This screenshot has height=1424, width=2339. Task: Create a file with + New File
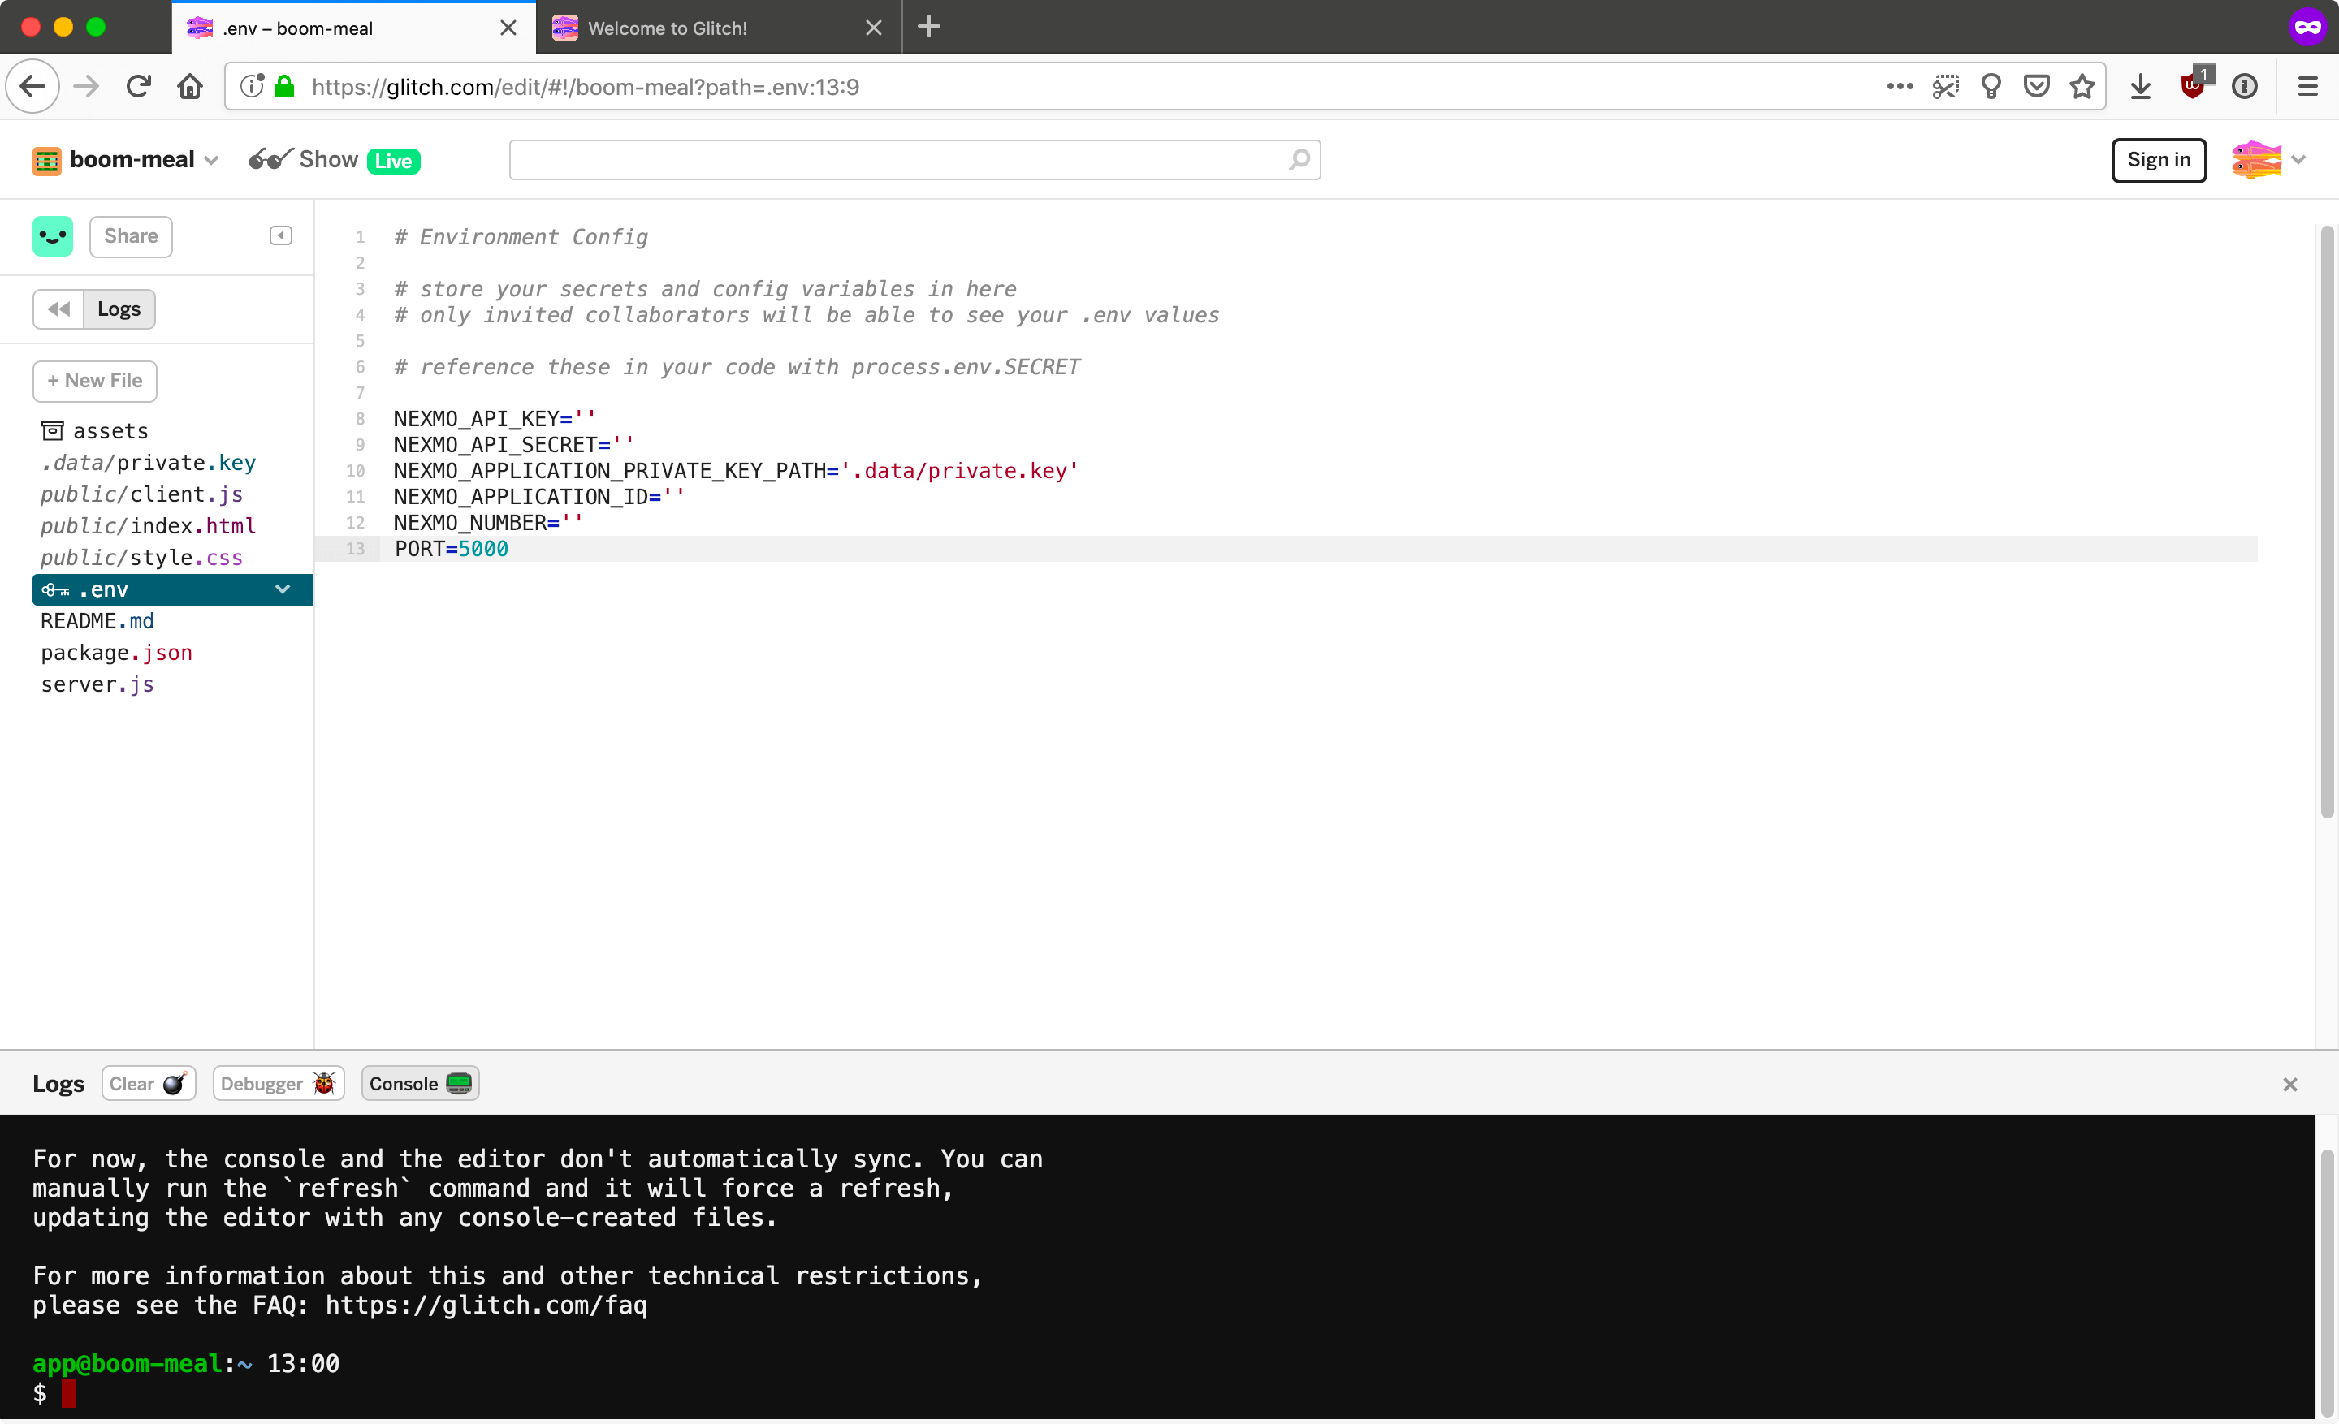click(95, 382)
